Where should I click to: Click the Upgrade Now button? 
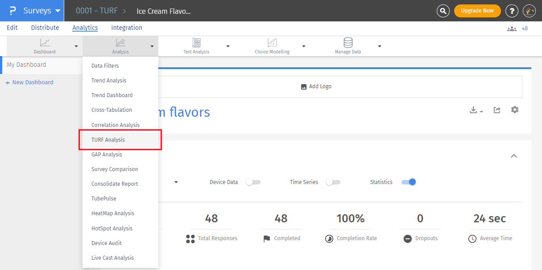pos(477,11)
